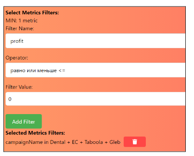Click the 0 in Filter Value box

[10, 99]
